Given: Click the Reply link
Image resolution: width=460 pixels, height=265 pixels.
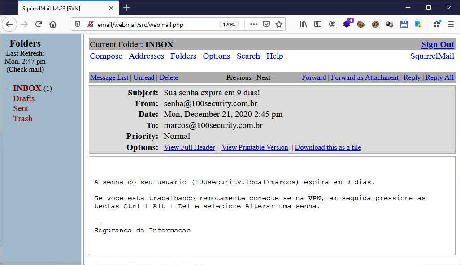Looking at the screenshot, I should [x=412, y=77].
